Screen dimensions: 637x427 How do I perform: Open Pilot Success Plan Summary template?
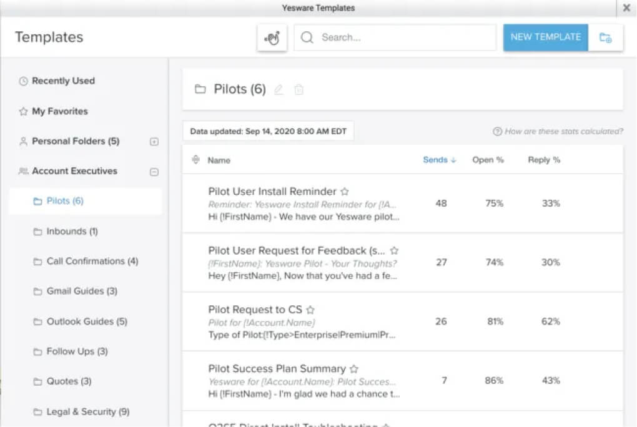pyautogui.click(x=277, y=368)
